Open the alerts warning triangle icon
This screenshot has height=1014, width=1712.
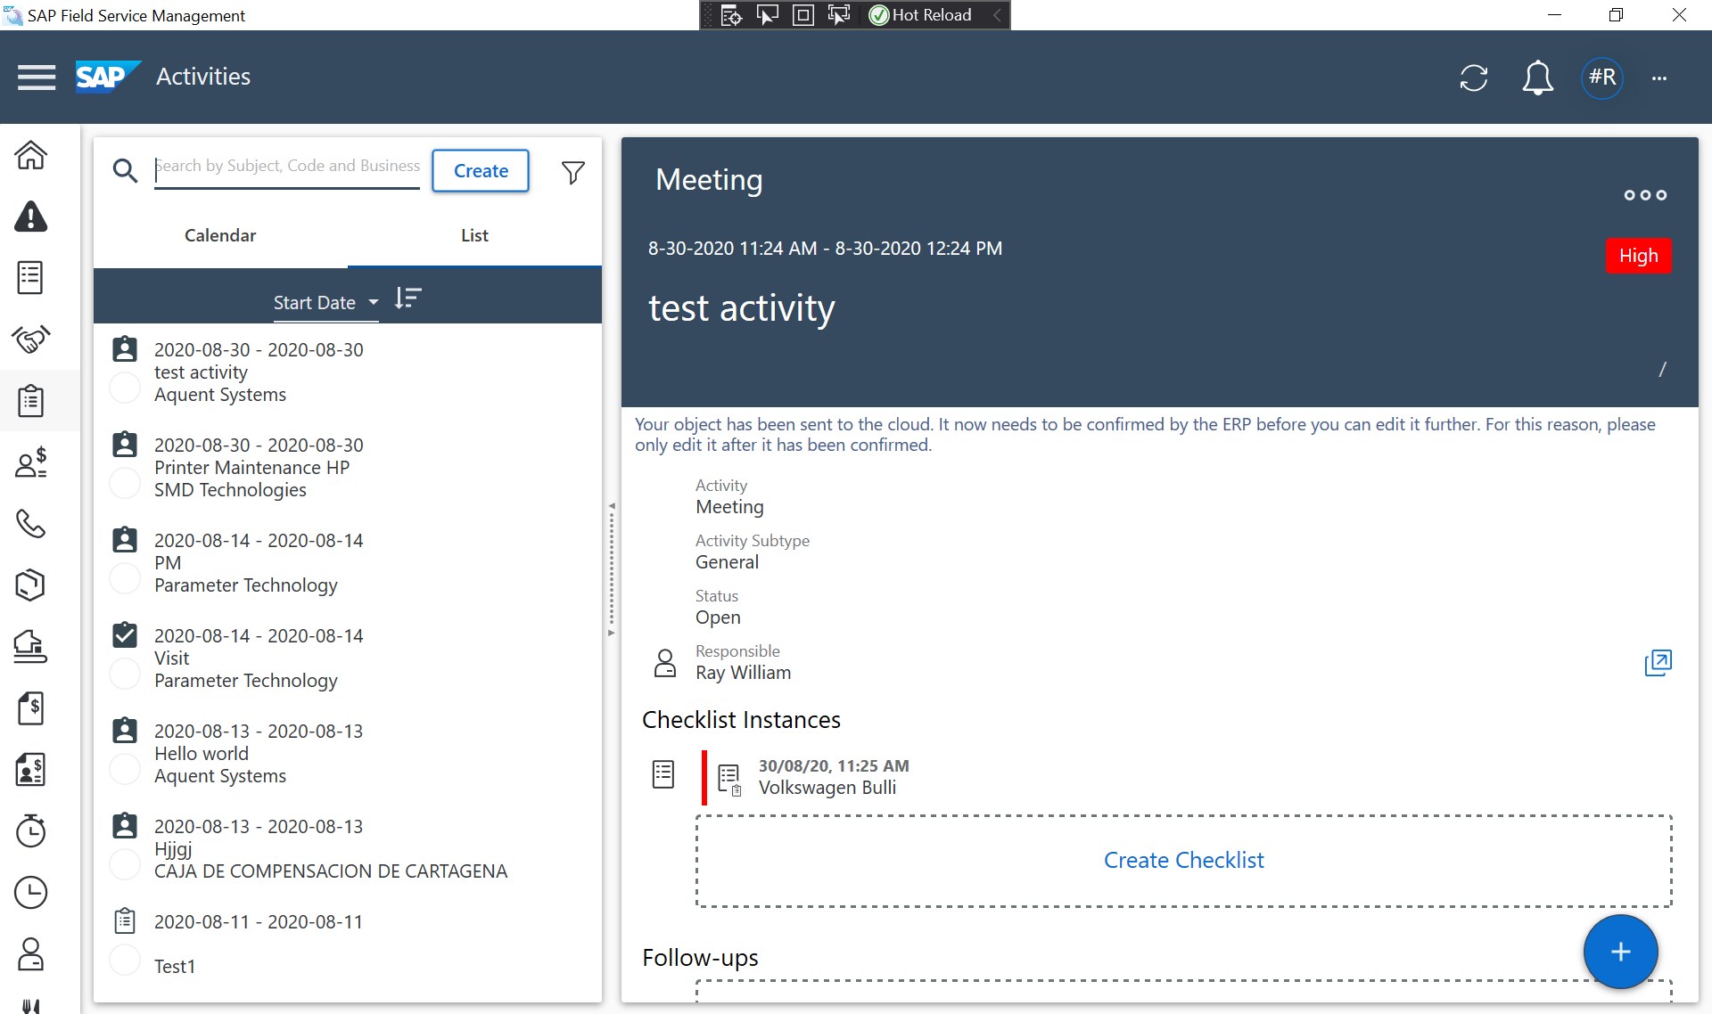pos(31,217)
